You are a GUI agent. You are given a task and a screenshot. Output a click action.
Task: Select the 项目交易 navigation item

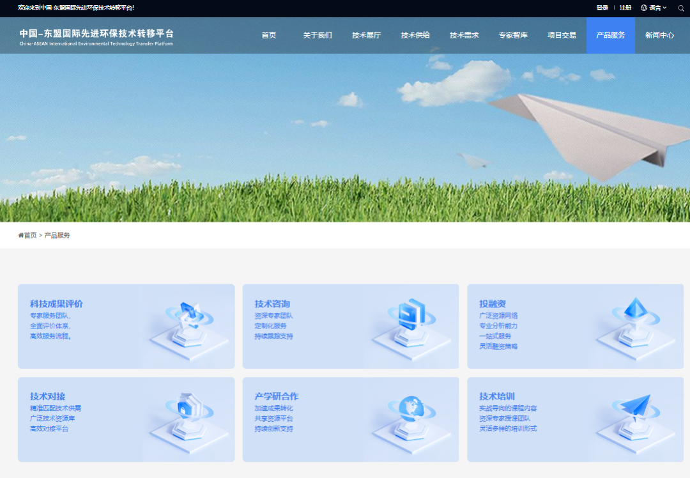562,36
